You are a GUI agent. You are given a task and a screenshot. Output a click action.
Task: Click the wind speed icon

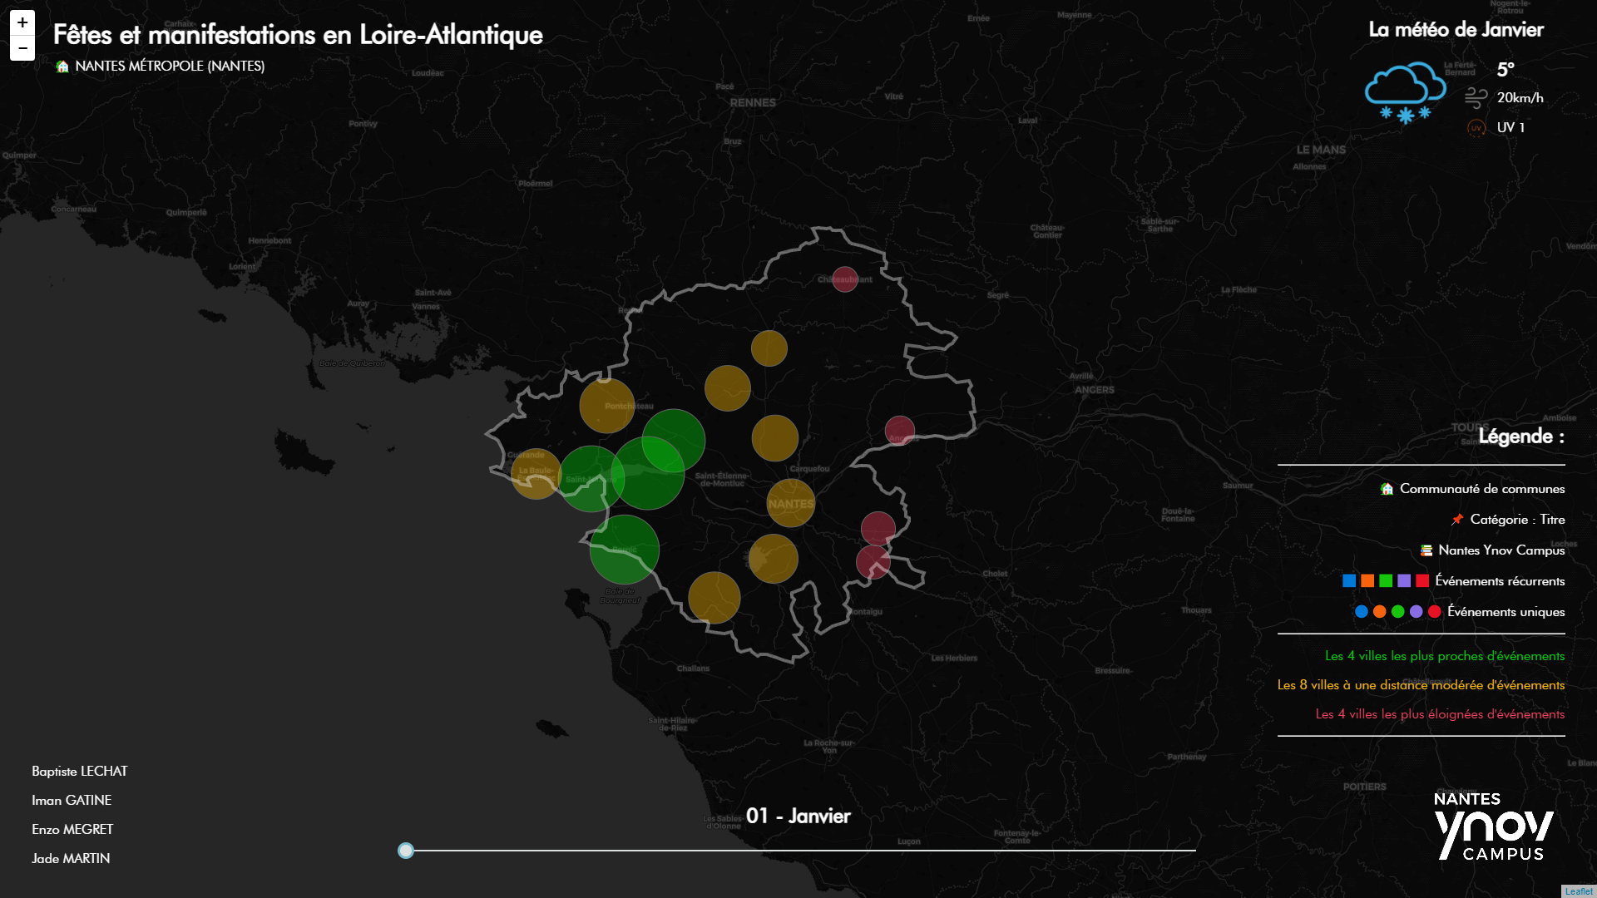coord(1476,98)
